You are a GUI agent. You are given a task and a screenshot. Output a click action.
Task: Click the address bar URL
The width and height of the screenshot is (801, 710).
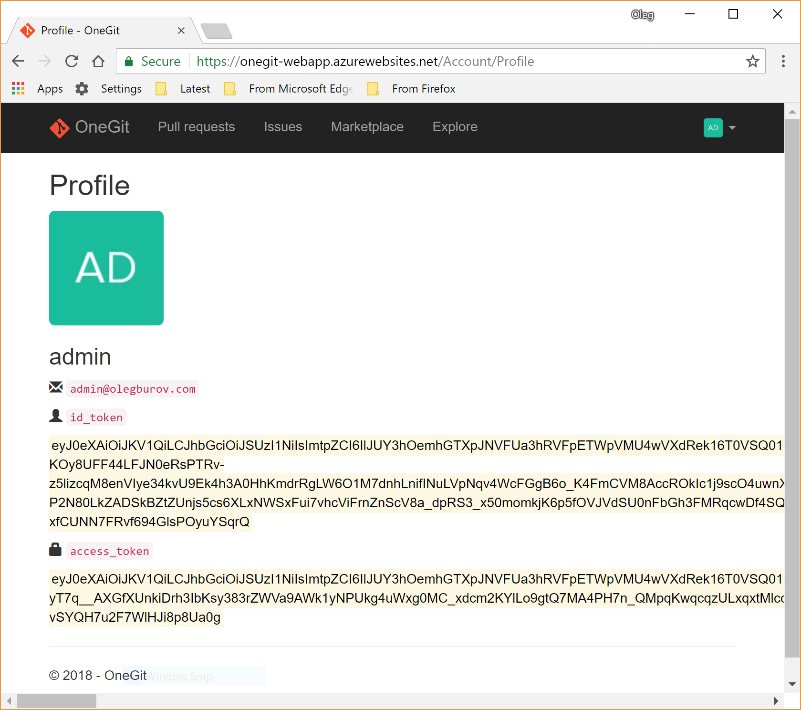point(365,62)
